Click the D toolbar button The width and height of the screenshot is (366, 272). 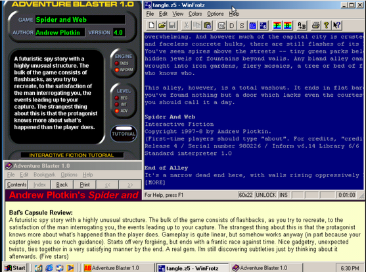point(232,25)
